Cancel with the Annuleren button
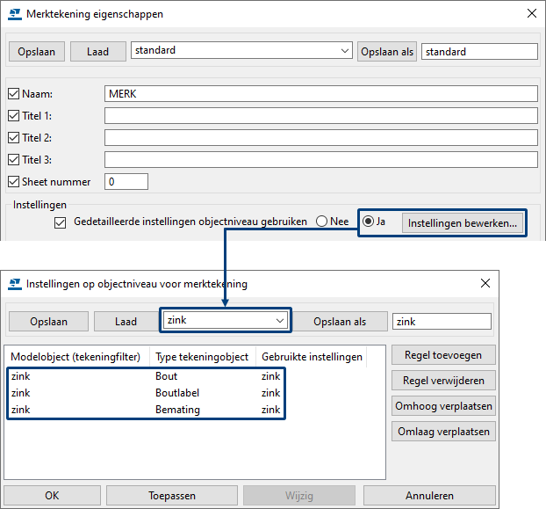Screen dimensions: 546x509 429,496
